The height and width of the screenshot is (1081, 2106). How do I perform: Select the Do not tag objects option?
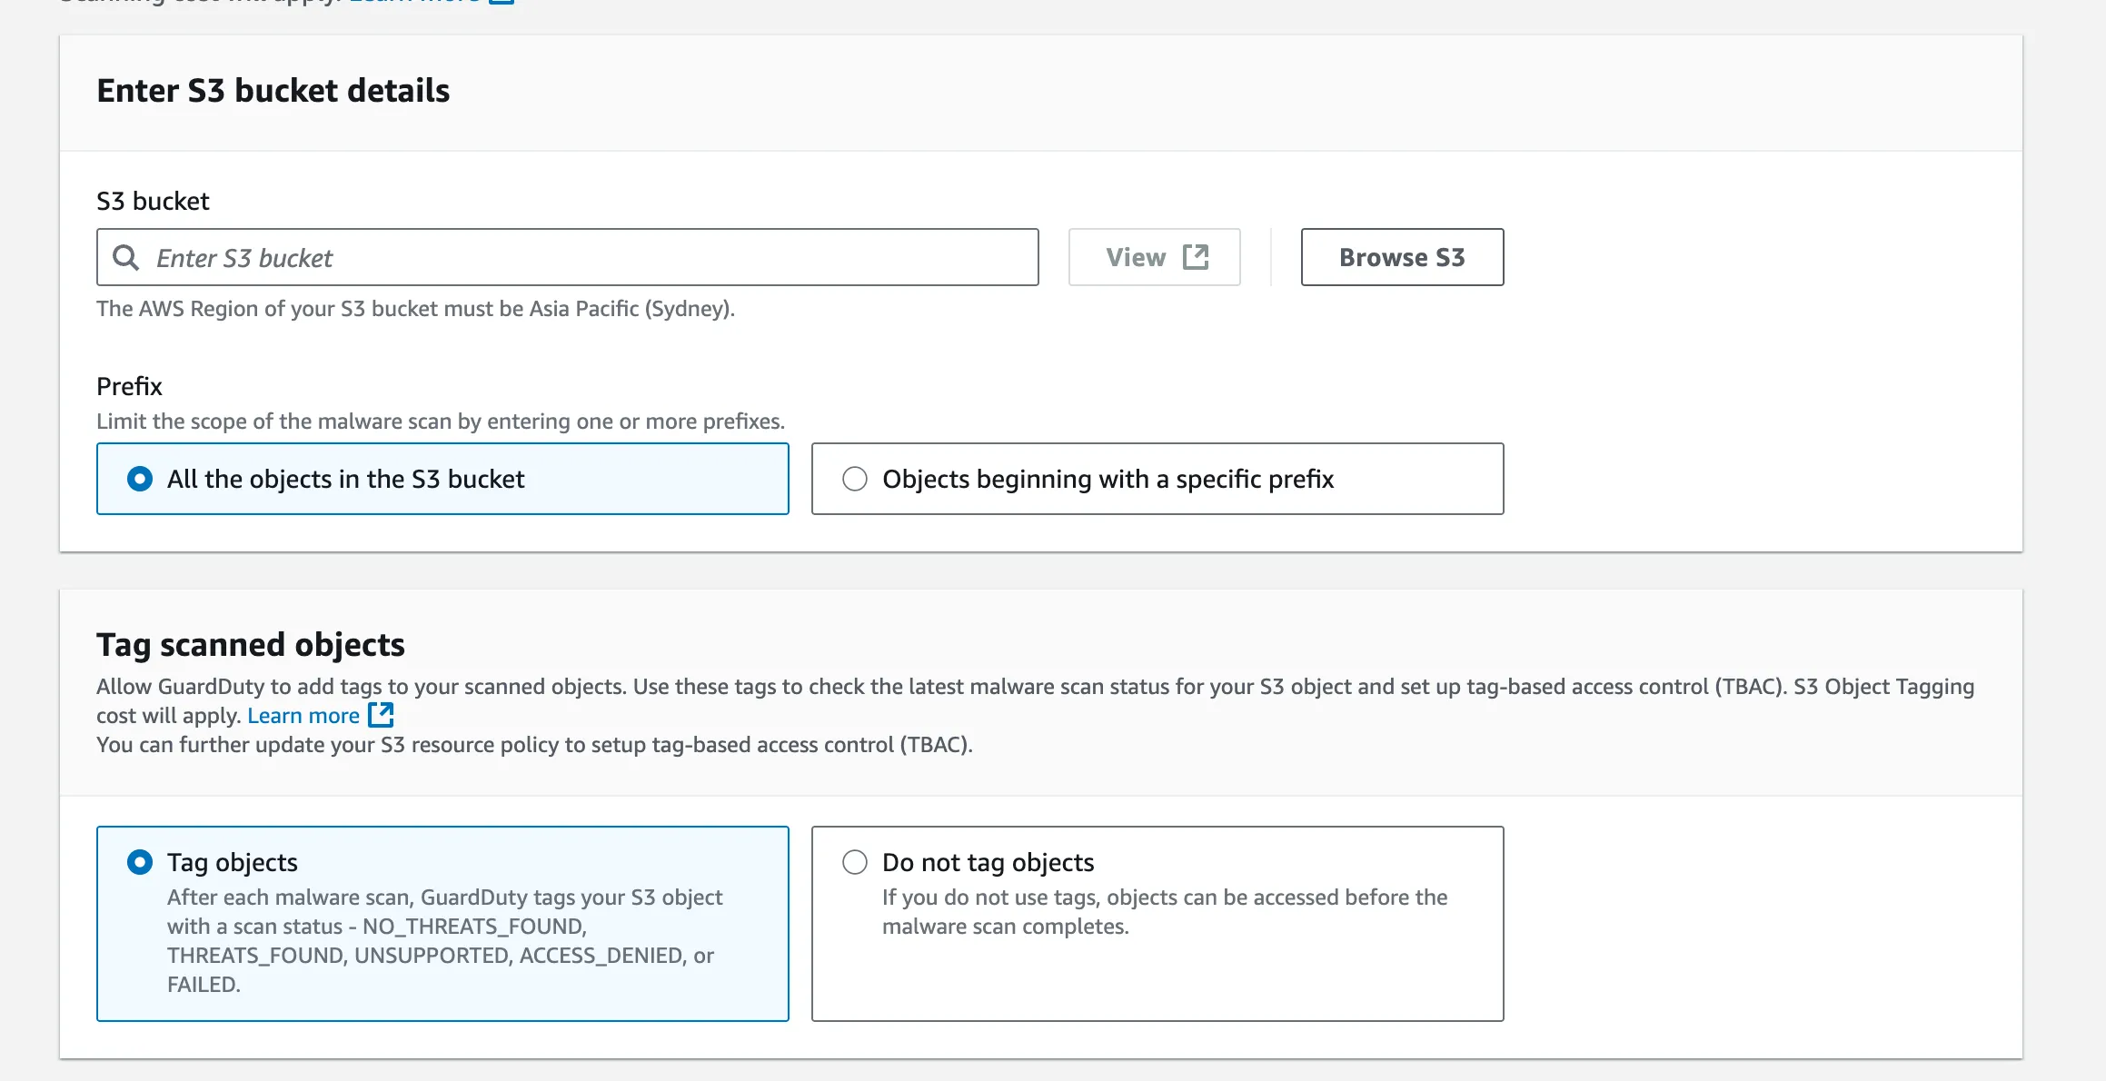854,862
